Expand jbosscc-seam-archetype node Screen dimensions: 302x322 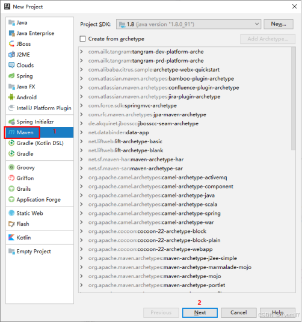point(81,123)
